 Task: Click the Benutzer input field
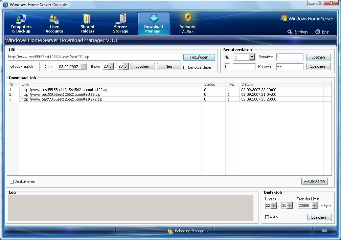click(290, 57)
